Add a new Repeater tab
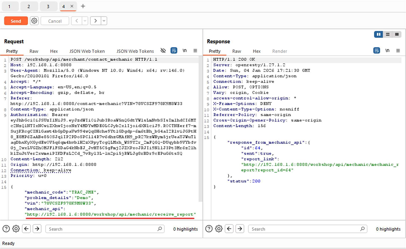This screenshot has height=249, width=406. 83,6
